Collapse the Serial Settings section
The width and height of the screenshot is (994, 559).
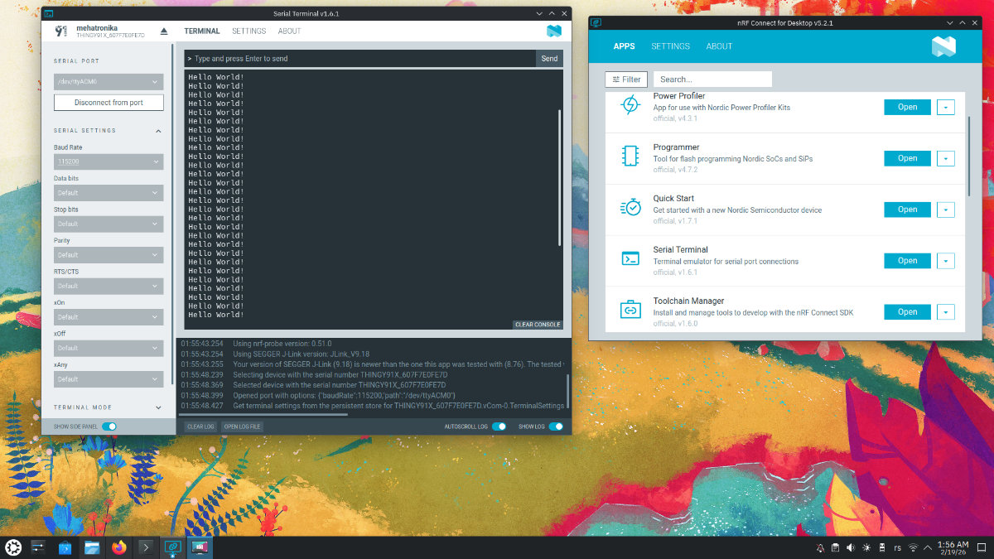tap(158, 131)
